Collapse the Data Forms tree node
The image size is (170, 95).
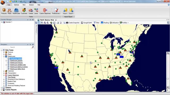point(2,50)
